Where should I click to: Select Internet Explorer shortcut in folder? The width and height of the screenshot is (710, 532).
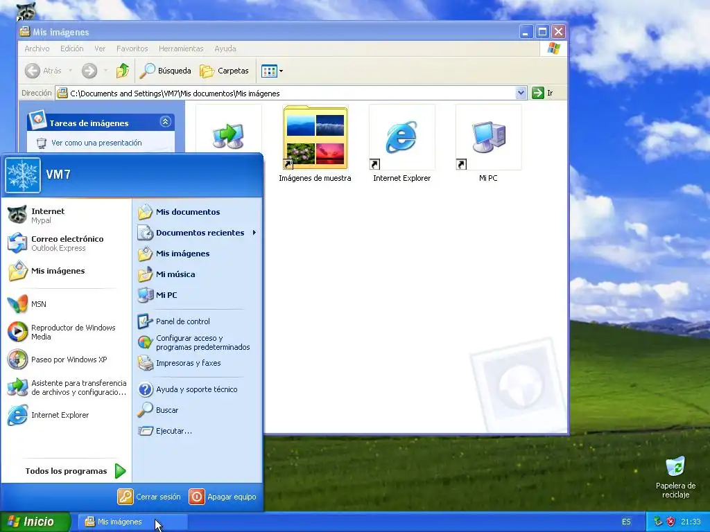401,143
